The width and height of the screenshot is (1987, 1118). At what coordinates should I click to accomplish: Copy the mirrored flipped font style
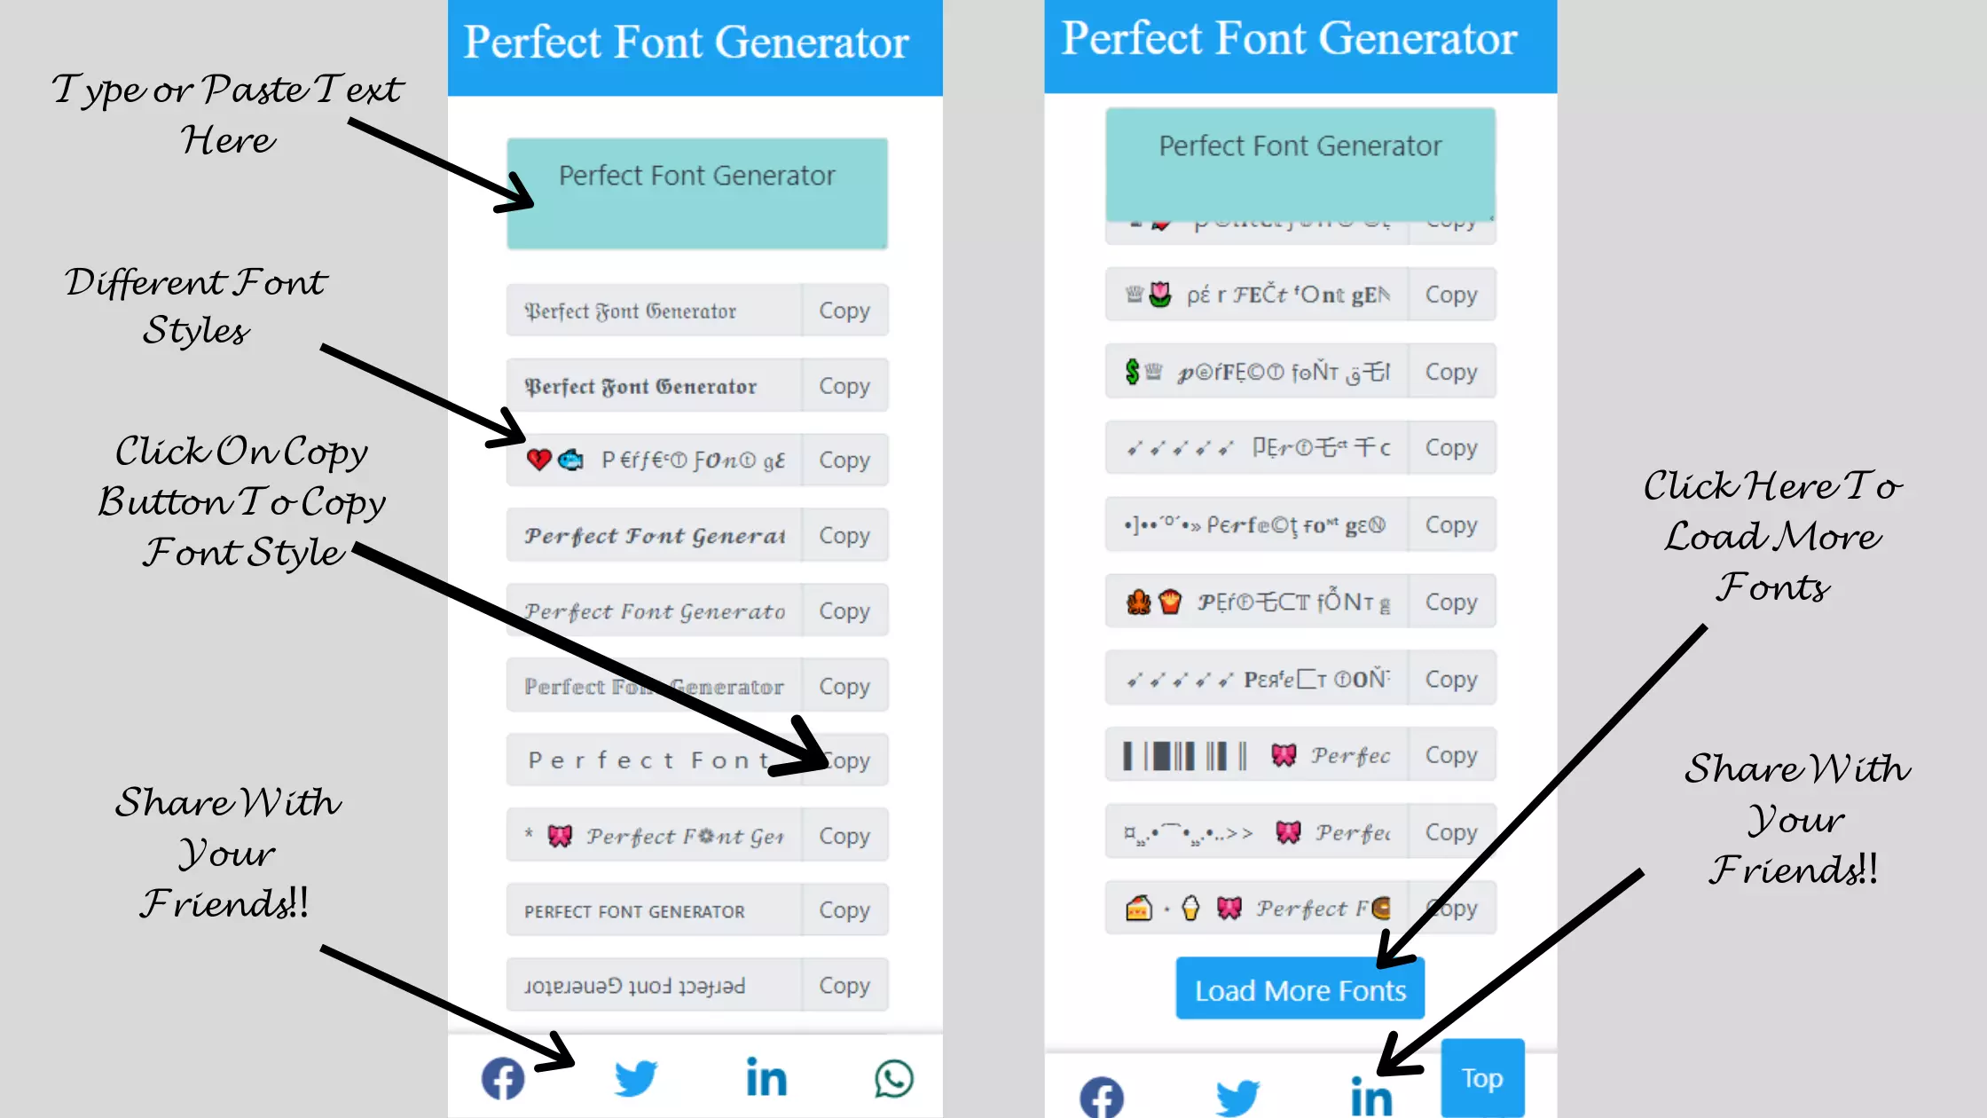(x=844, y=986)
